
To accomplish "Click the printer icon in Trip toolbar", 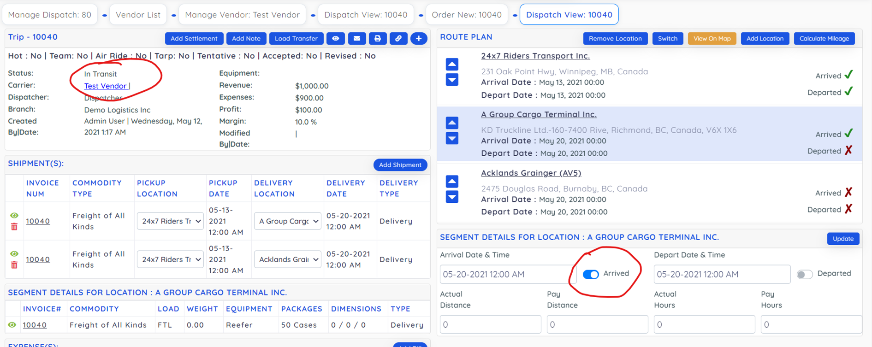I will pos(378,39).
